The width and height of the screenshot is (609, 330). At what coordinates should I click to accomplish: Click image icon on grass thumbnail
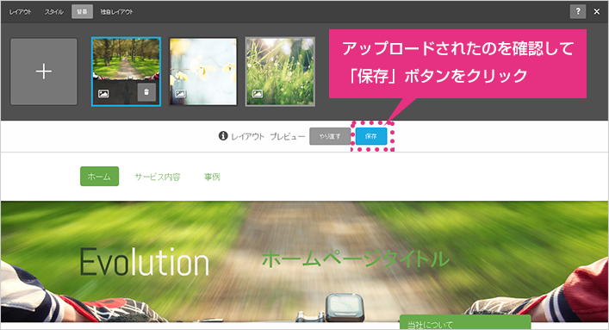(258, 94)
